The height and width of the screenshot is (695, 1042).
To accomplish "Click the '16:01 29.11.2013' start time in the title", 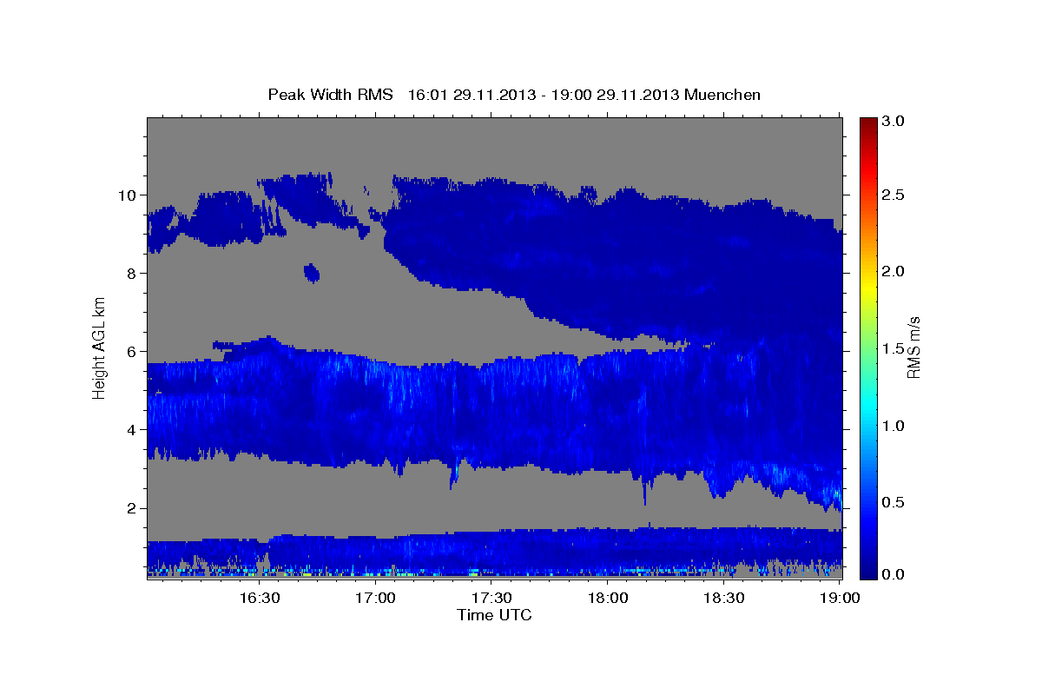I will pos(470,94).
